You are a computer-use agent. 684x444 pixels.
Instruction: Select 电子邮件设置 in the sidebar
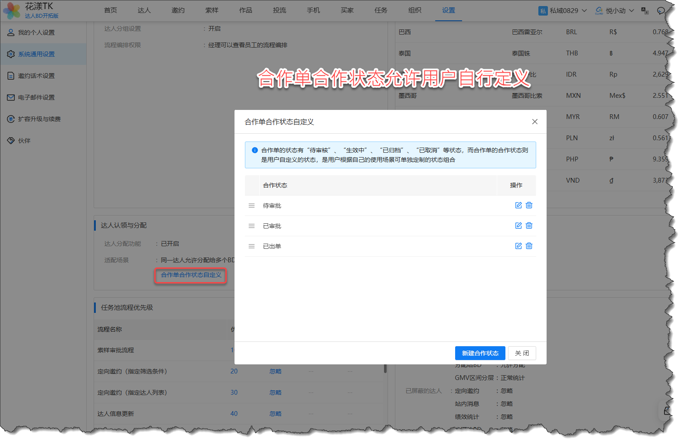click(x=36, y=97)
